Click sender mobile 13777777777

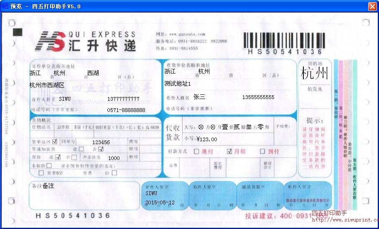(x=123, y=99)
